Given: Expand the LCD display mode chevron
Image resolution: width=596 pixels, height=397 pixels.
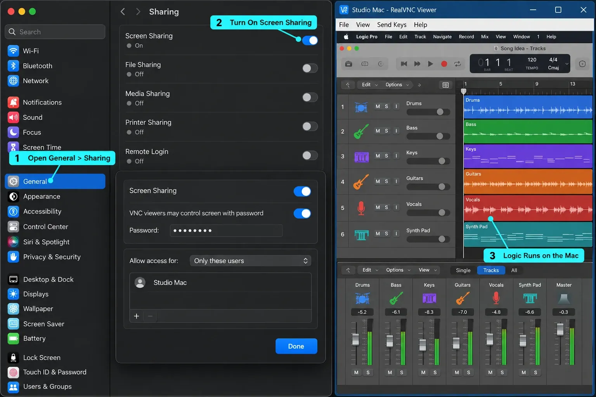Looking at the screenshot, I should (567, 64).
